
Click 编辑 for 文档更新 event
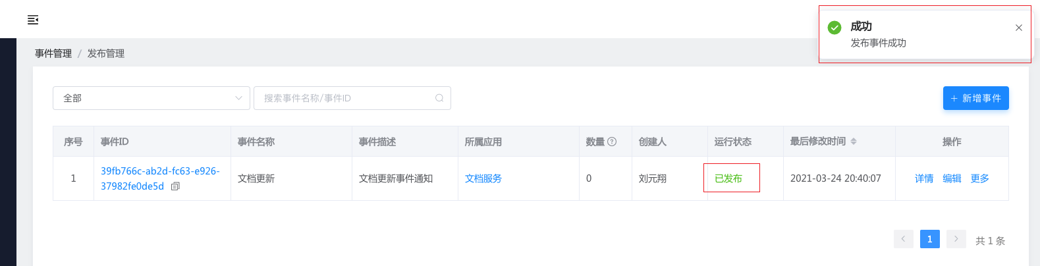[952, 178]
